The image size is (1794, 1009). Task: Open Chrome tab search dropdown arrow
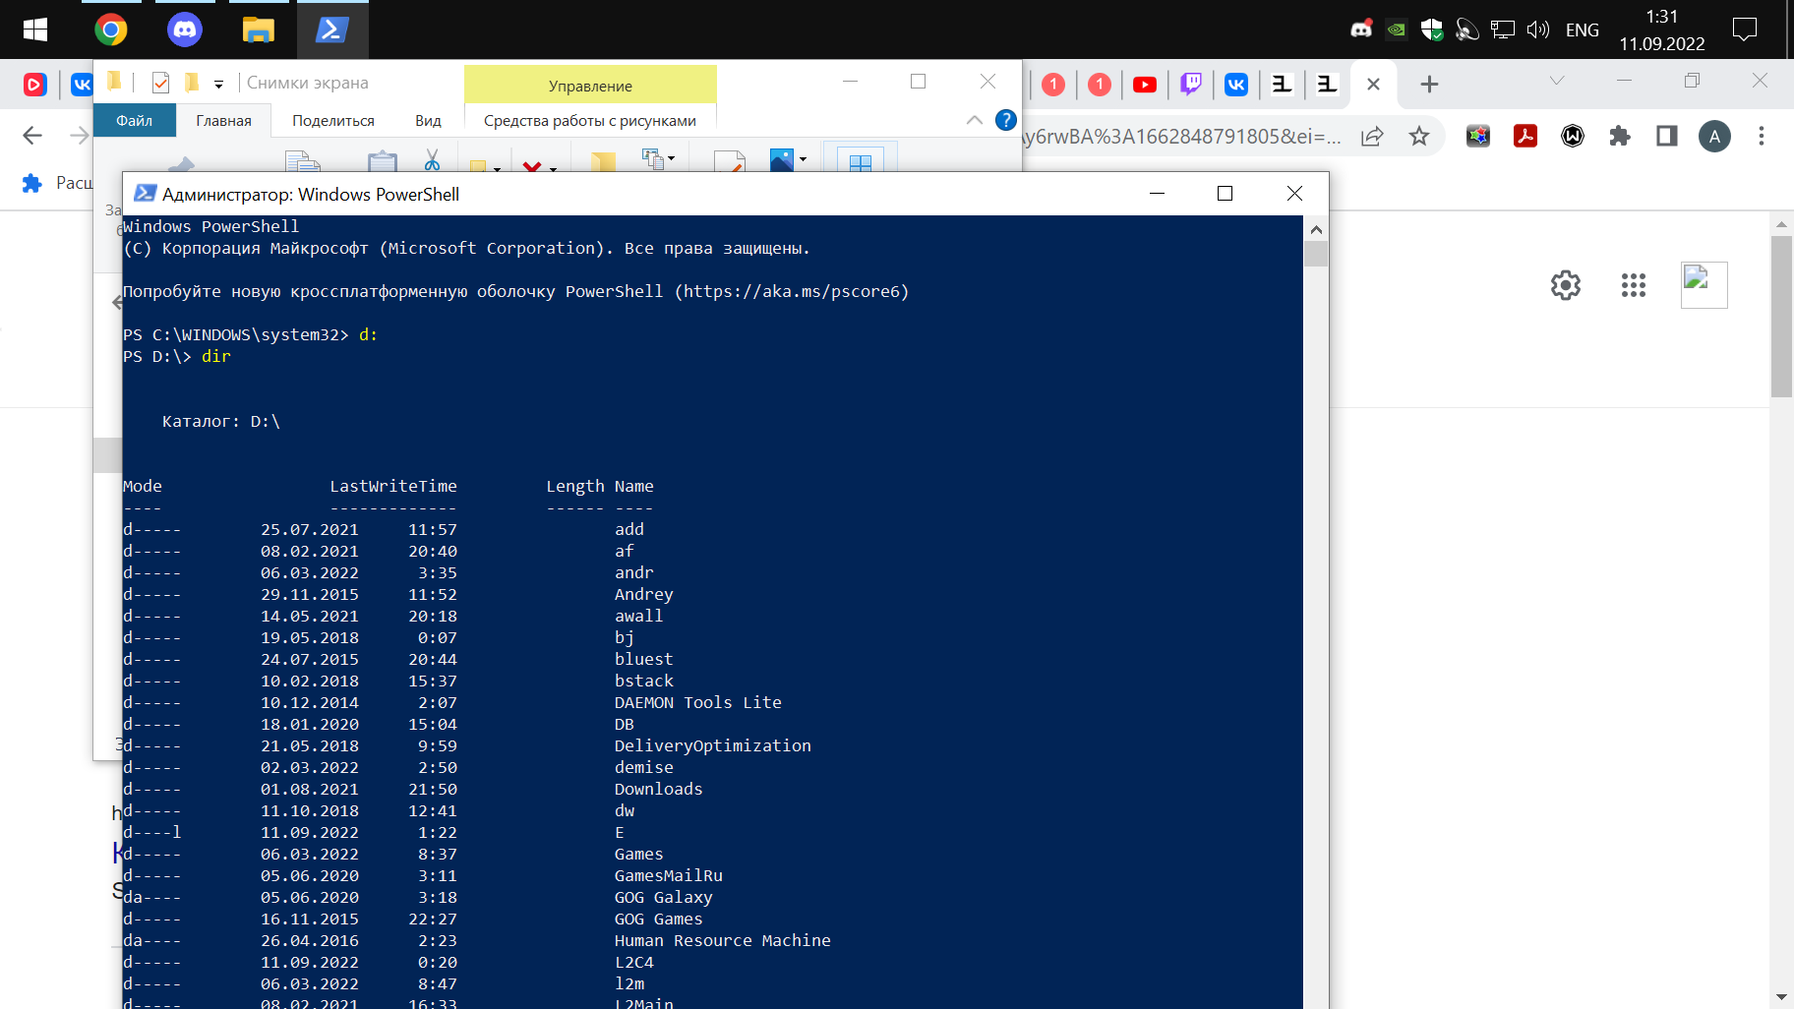pos(1556,81)
